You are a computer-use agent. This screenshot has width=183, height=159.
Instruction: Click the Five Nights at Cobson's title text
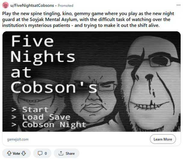pyautogui.click(x=54, y=64)
